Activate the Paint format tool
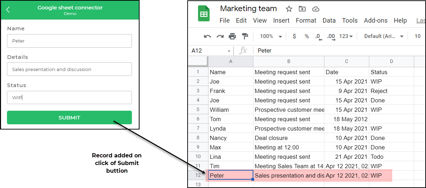426x188 pixels. tap(245, 36)
